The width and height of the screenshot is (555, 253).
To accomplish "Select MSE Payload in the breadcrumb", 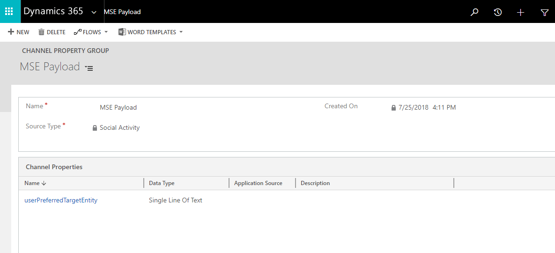I will click(x=122, y=12).
